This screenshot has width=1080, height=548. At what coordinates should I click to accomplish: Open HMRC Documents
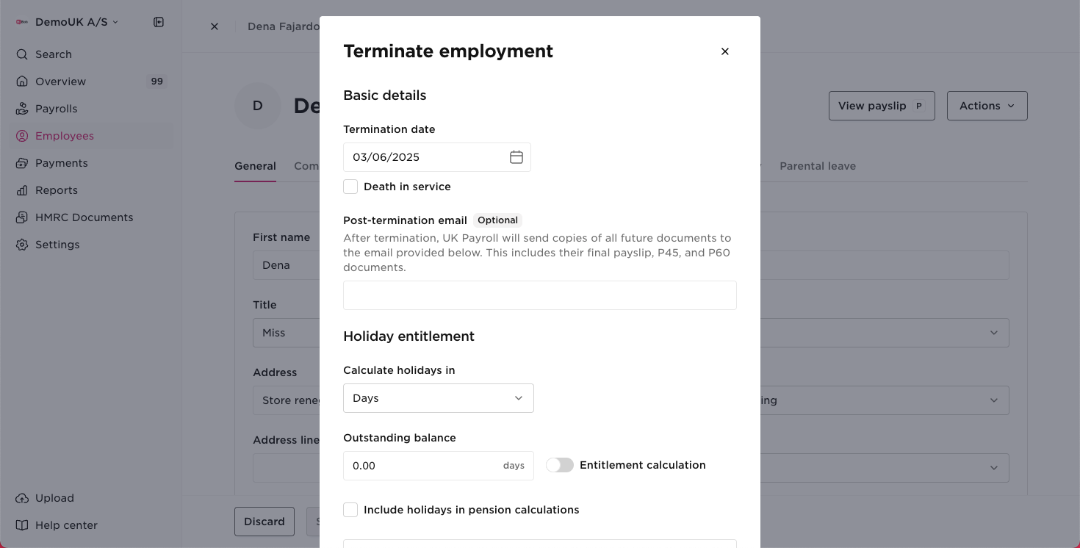[x=84, y=217]
